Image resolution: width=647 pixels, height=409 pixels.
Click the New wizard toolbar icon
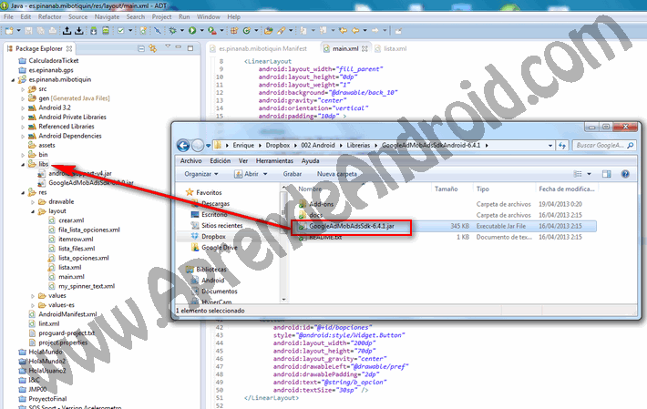(x=9, y=30)
